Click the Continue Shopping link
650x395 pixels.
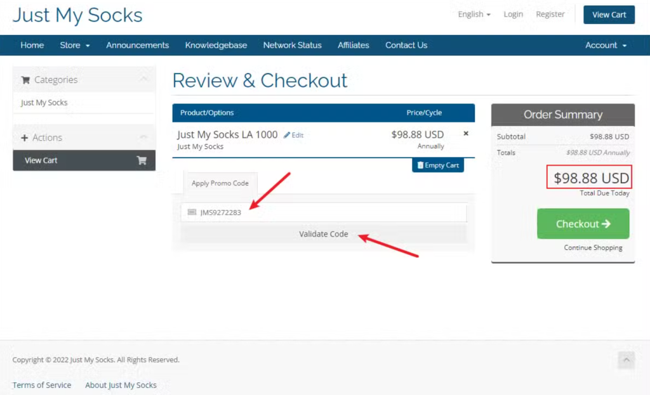(594, 248)
